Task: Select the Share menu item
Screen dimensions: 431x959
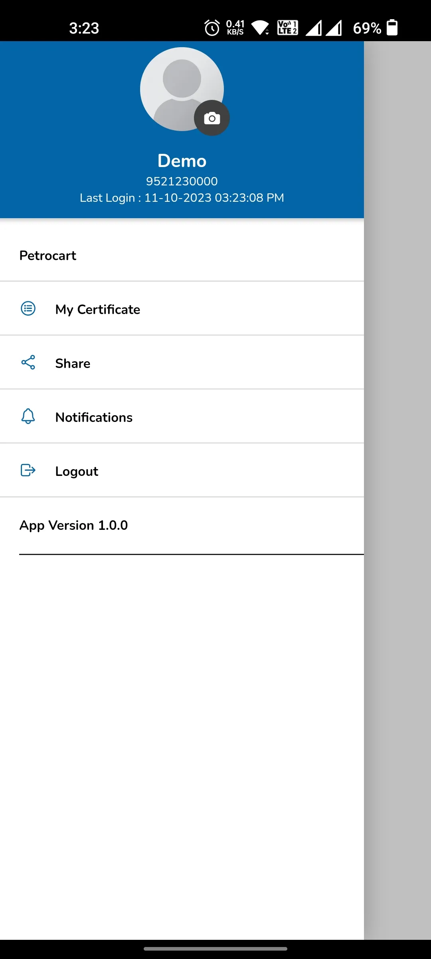Action: pos(182,362)
